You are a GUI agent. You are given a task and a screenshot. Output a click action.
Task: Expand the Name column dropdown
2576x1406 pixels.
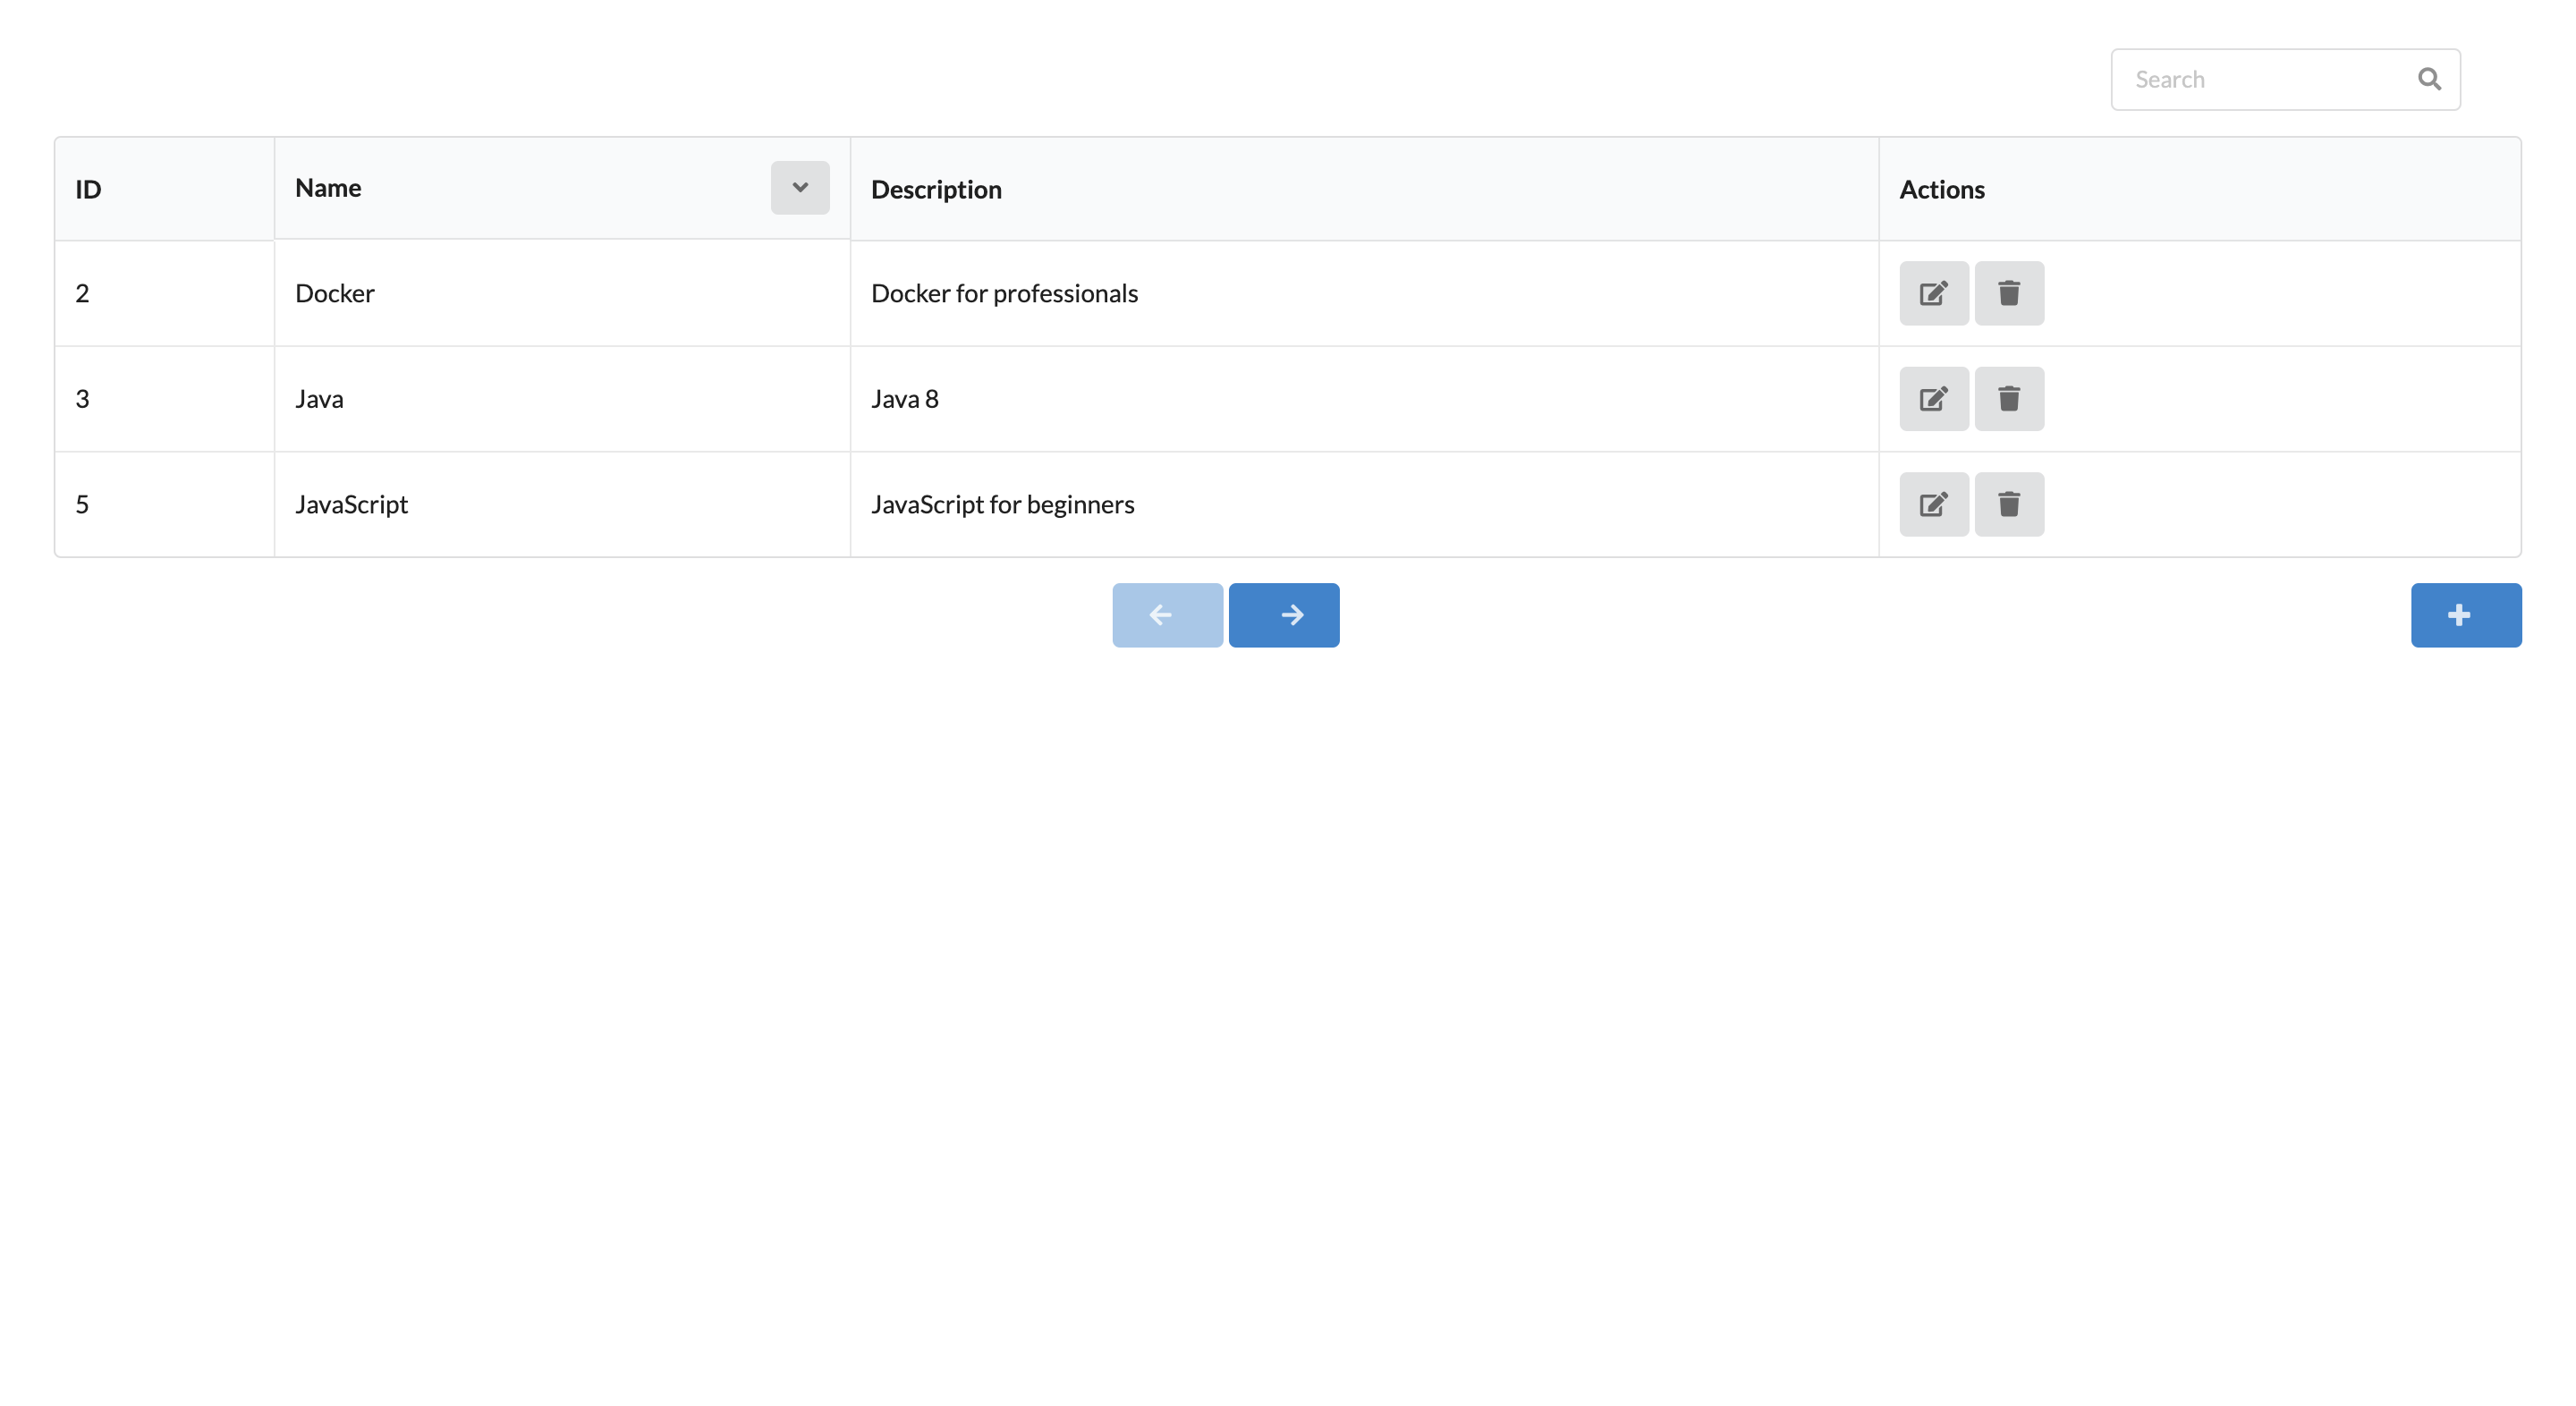click(x=799, y=187)
